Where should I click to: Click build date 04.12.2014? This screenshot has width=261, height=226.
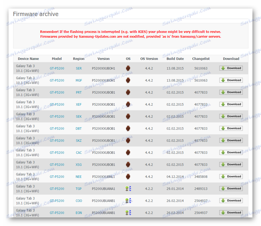click(x=175, y=177)
